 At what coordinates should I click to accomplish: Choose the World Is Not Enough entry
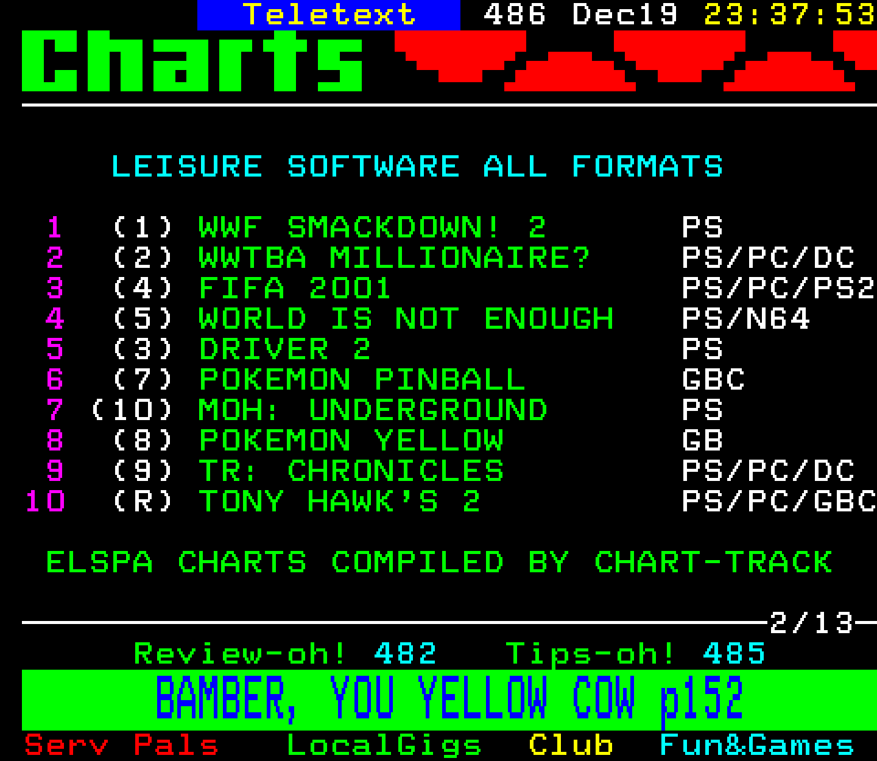click(406, 319)
